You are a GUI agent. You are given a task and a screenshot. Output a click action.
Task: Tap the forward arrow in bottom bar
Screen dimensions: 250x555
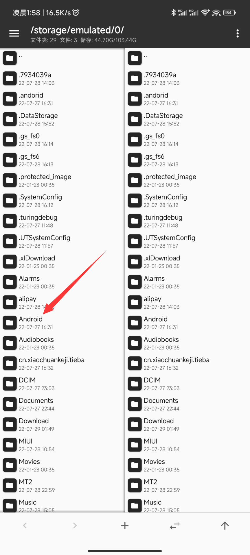[x=75, y=525]
